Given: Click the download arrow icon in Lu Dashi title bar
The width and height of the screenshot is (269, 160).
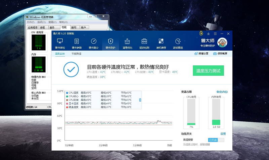Looking at the screenshot, I should pyautogui.click(x=208, y=34).
